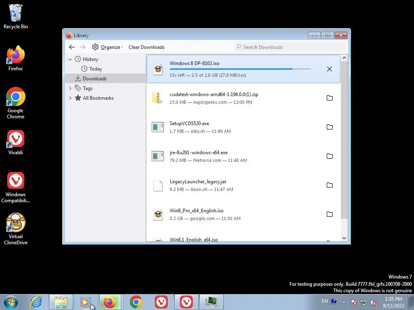Click the muted volume tray icon

[x=373, y=302]
